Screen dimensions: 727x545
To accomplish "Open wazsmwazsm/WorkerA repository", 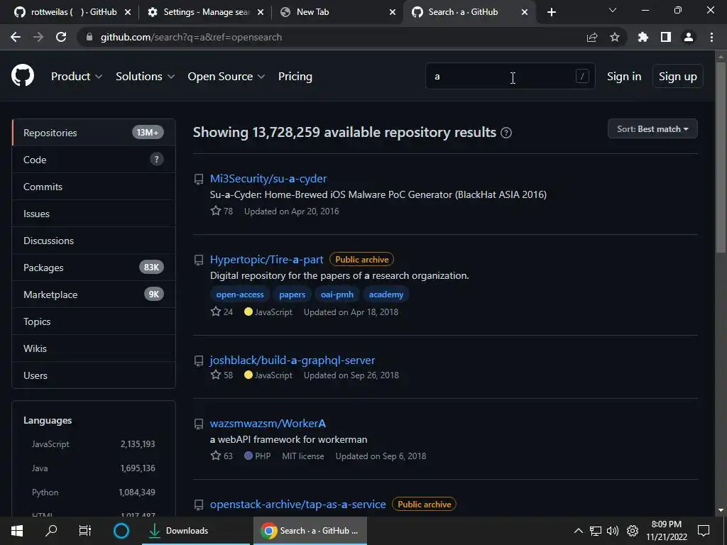I will [x=268, y=423].
